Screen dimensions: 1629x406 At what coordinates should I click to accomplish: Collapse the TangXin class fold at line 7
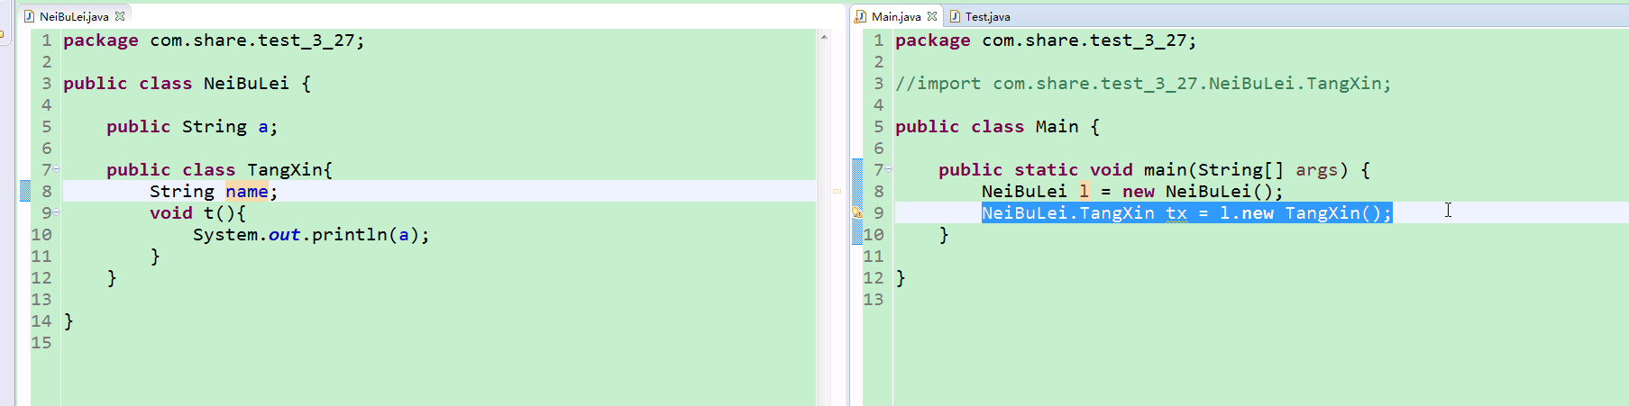click(56, 169)
